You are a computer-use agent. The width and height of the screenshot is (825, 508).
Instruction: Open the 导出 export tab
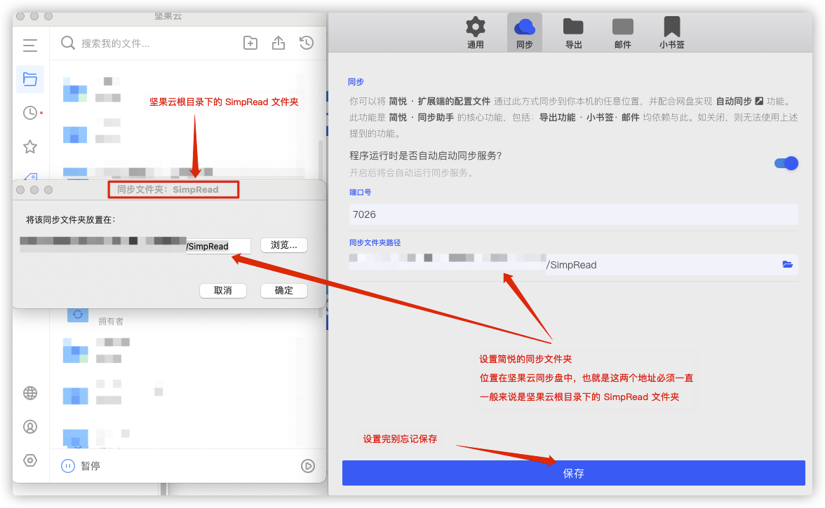[574, 32]
